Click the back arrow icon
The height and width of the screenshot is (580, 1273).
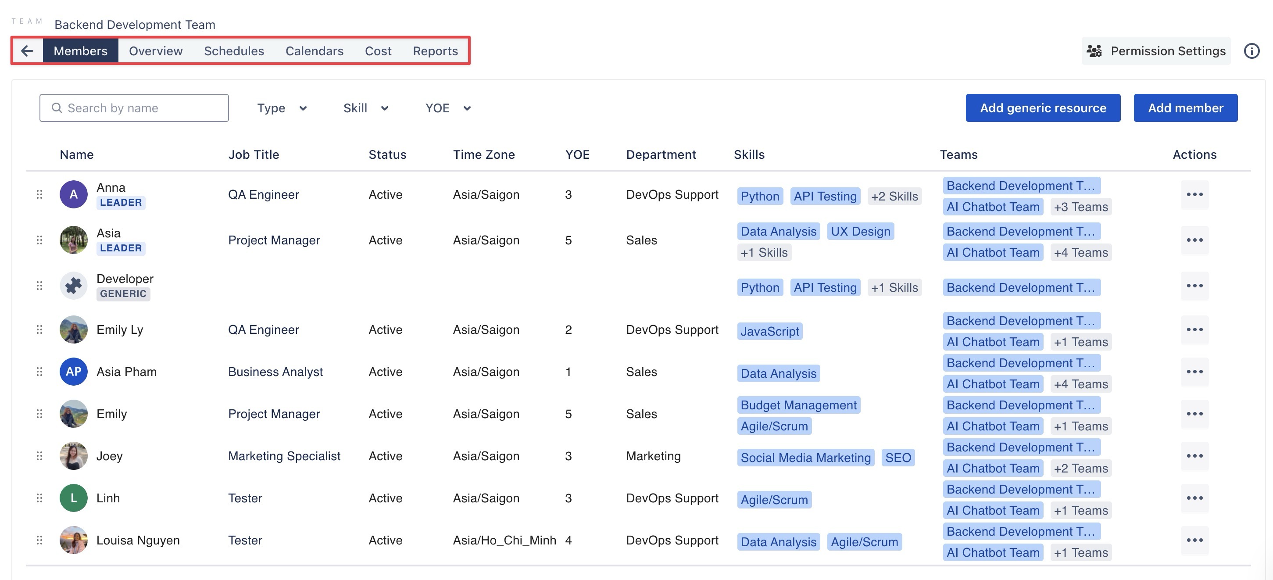coord(27,50)
